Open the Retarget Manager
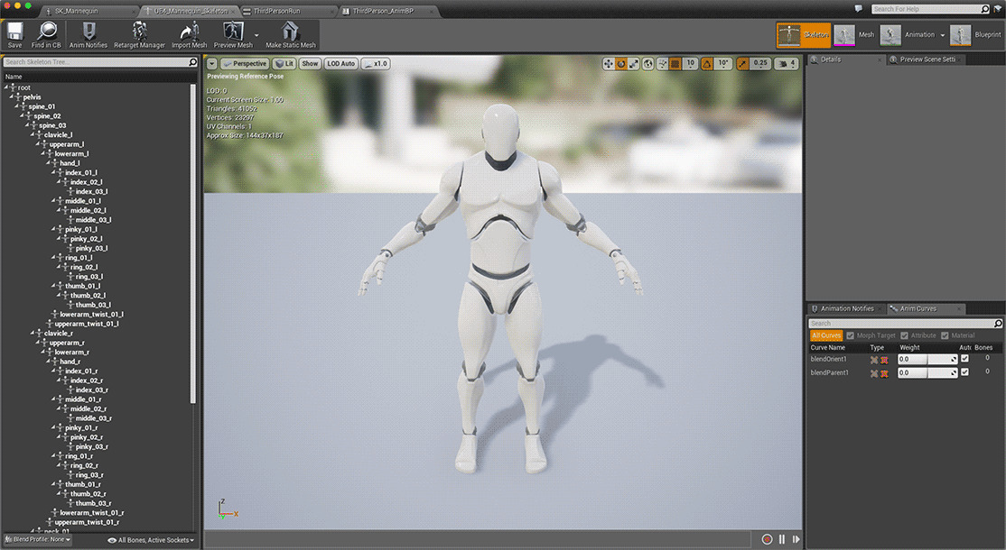1006x550 pixels. coord(140,33)
